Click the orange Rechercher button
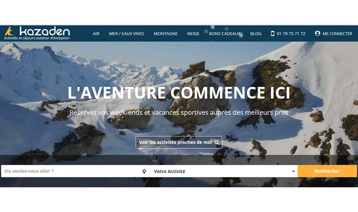358x212 pixels. [327, 171]
